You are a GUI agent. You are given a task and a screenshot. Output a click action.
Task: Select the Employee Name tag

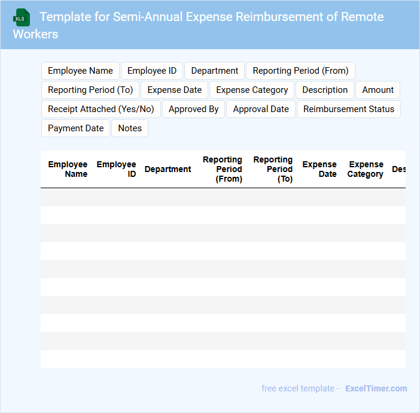pos(80,71)
